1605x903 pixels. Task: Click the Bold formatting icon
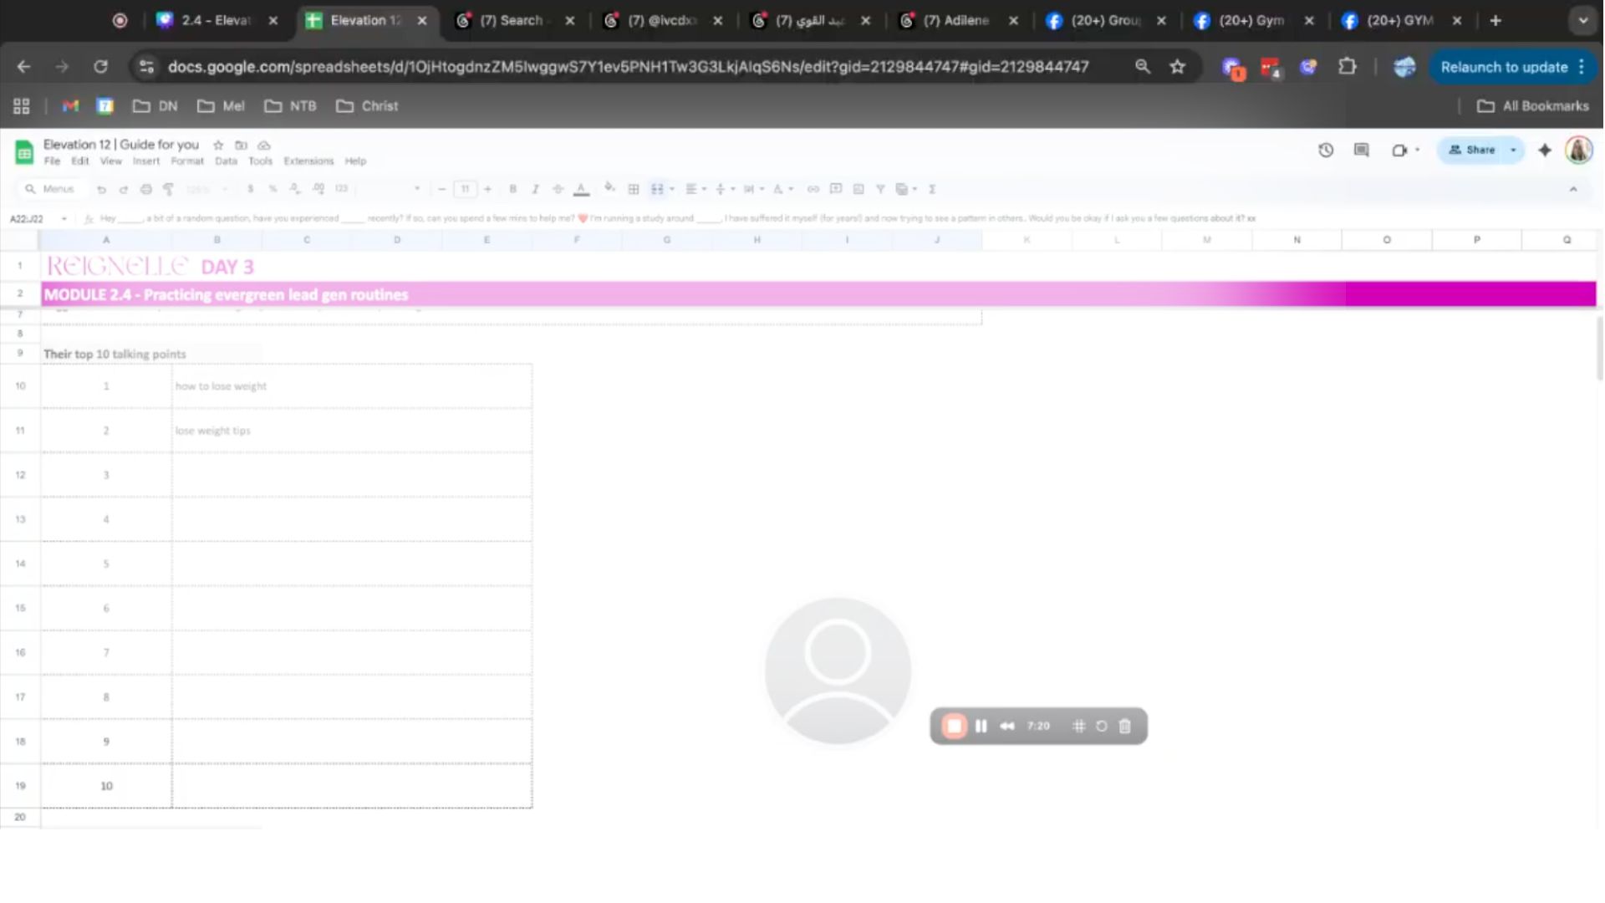pos(512,189)
